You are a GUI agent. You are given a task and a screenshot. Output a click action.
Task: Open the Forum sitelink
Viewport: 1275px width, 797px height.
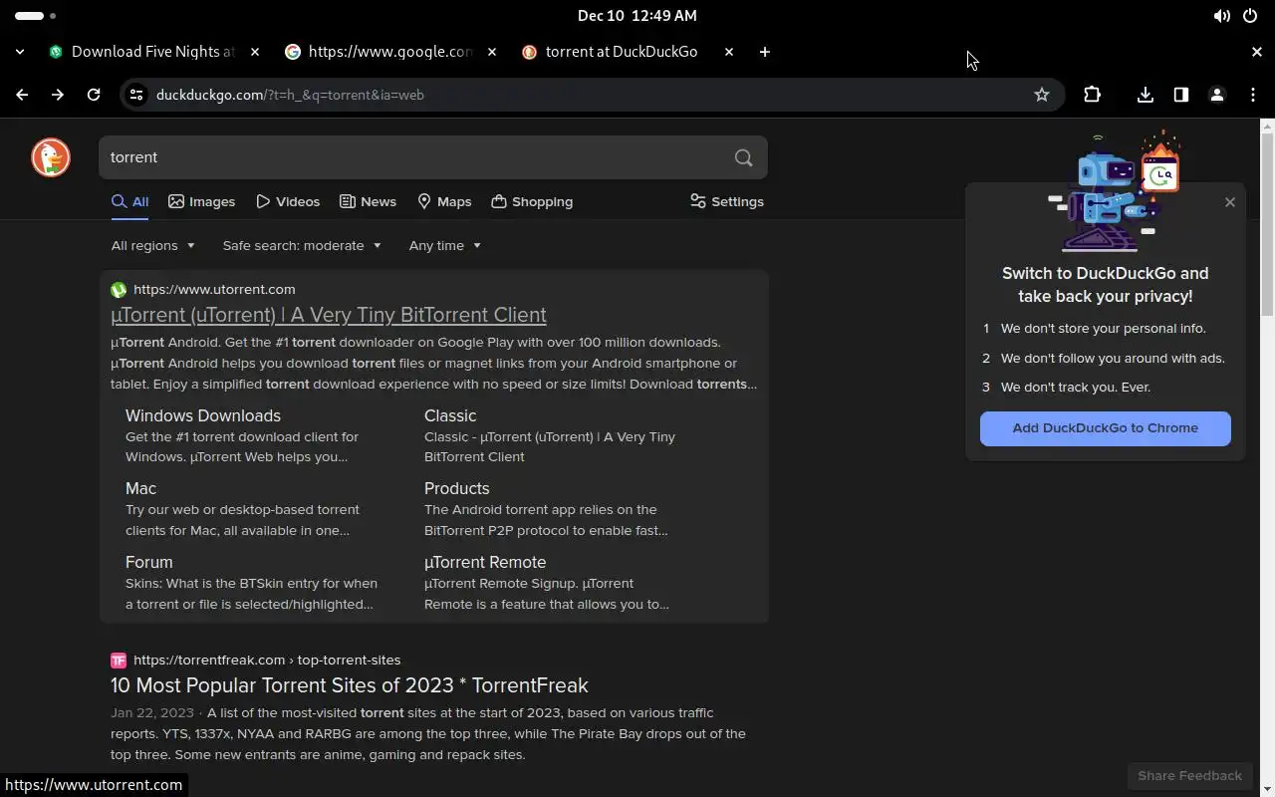point(149,562)
